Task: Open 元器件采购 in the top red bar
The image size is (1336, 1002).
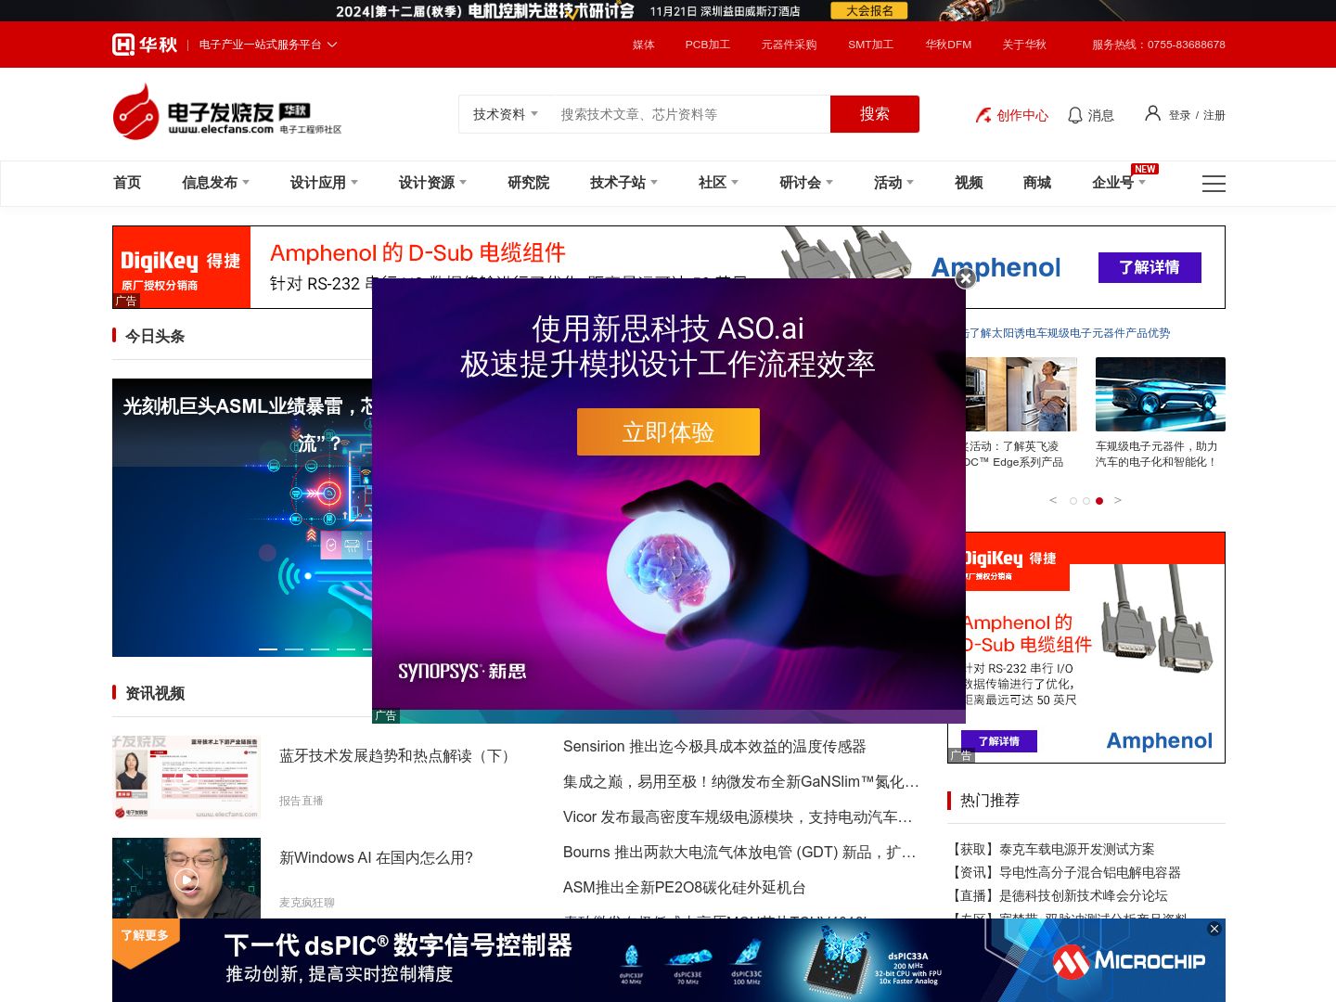Action: (x=790, y=45)
